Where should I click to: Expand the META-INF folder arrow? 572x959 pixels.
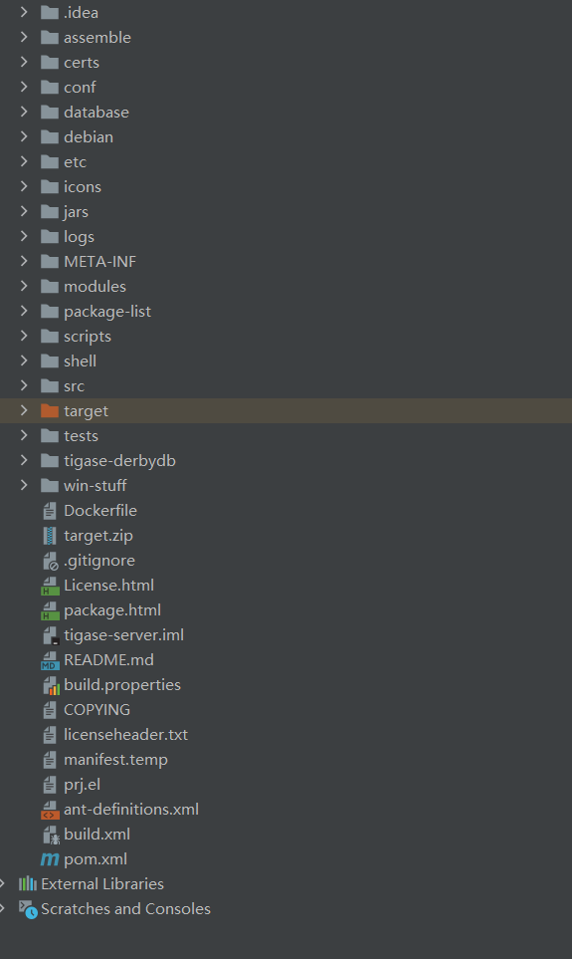(24, 261)
